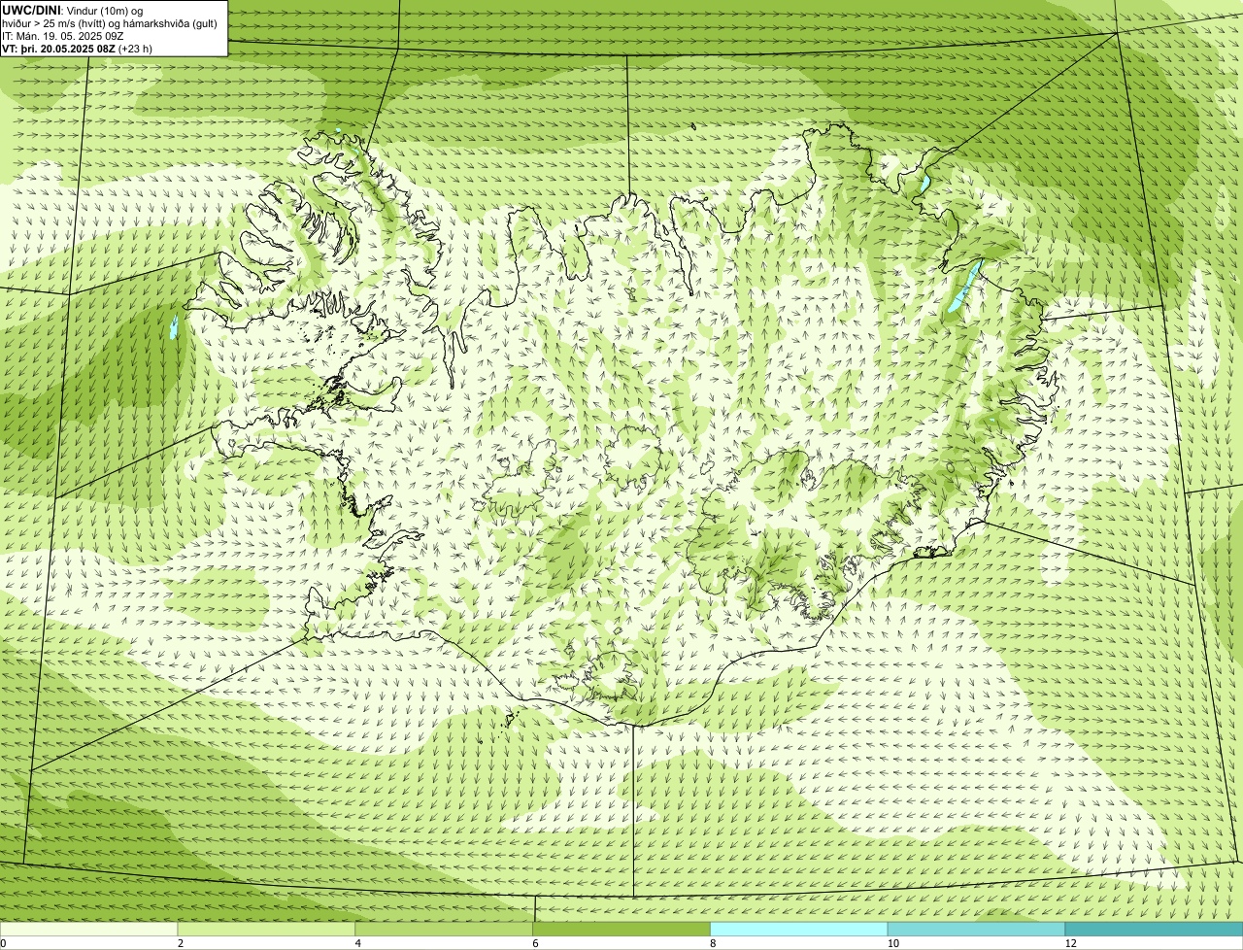Click the "UWC/DINI: Vindur (10m) og" title line

click(x=73, y=10)
